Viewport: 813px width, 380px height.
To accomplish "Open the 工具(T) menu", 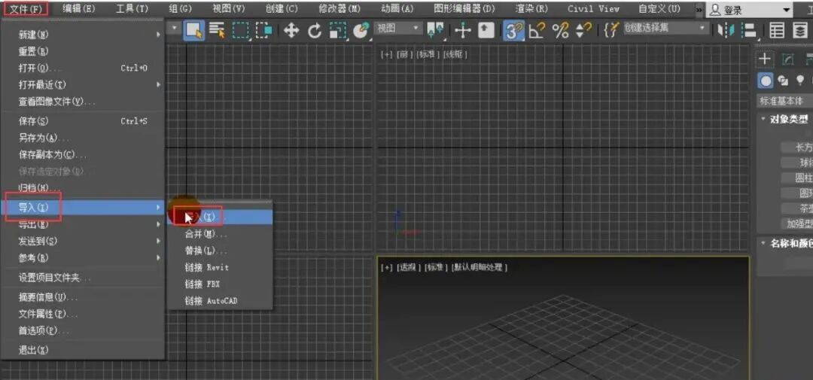I will [x=132, y=9].
